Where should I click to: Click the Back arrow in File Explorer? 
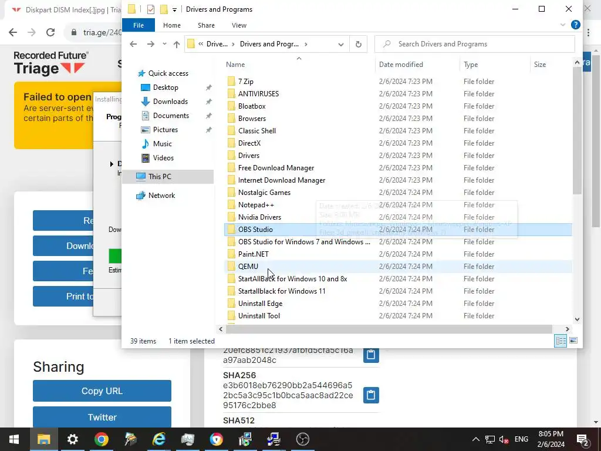pos(133,44)
